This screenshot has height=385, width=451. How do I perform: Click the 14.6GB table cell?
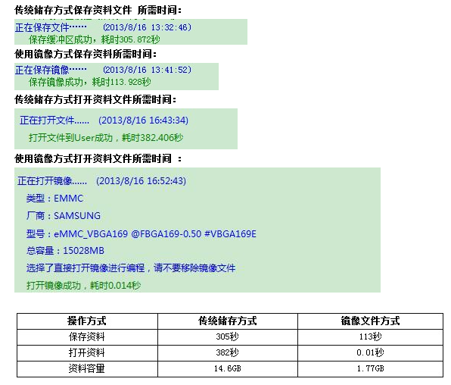coord(228,368)
